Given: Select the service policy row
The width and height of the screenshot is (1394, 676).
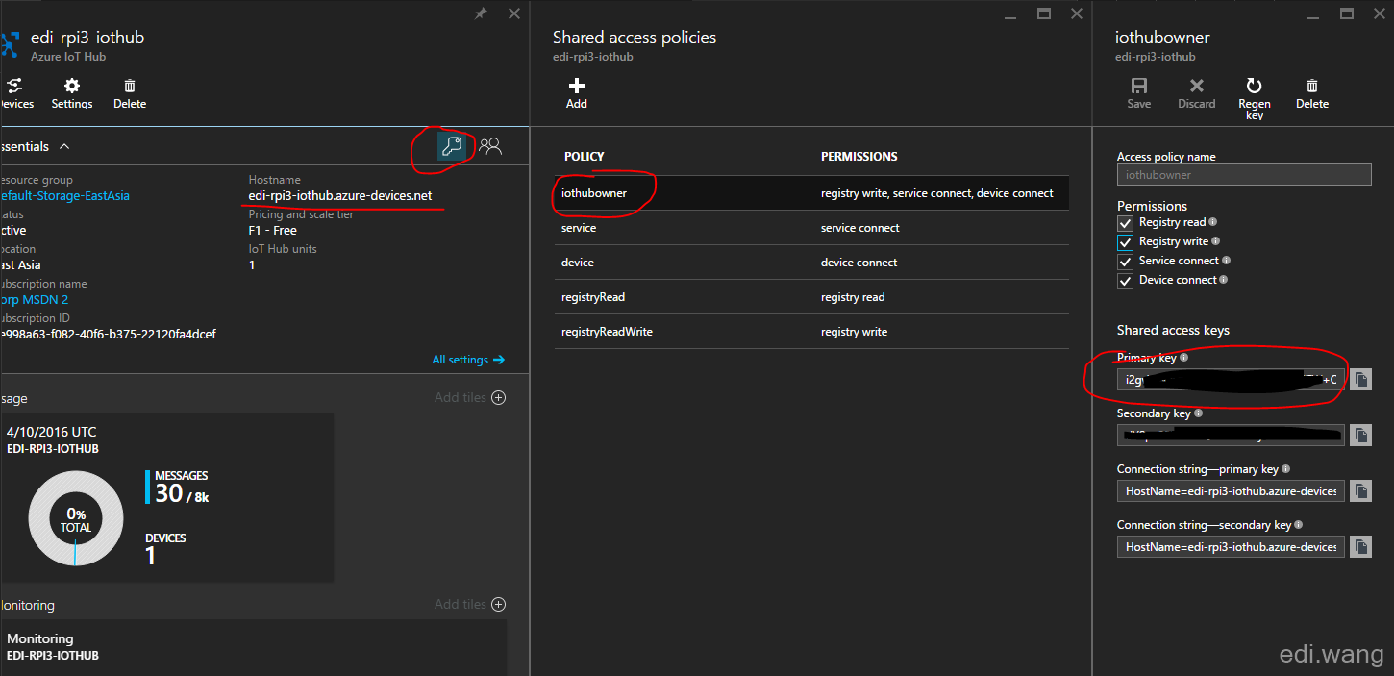Looking at the screenshot, I should [810, 228].
